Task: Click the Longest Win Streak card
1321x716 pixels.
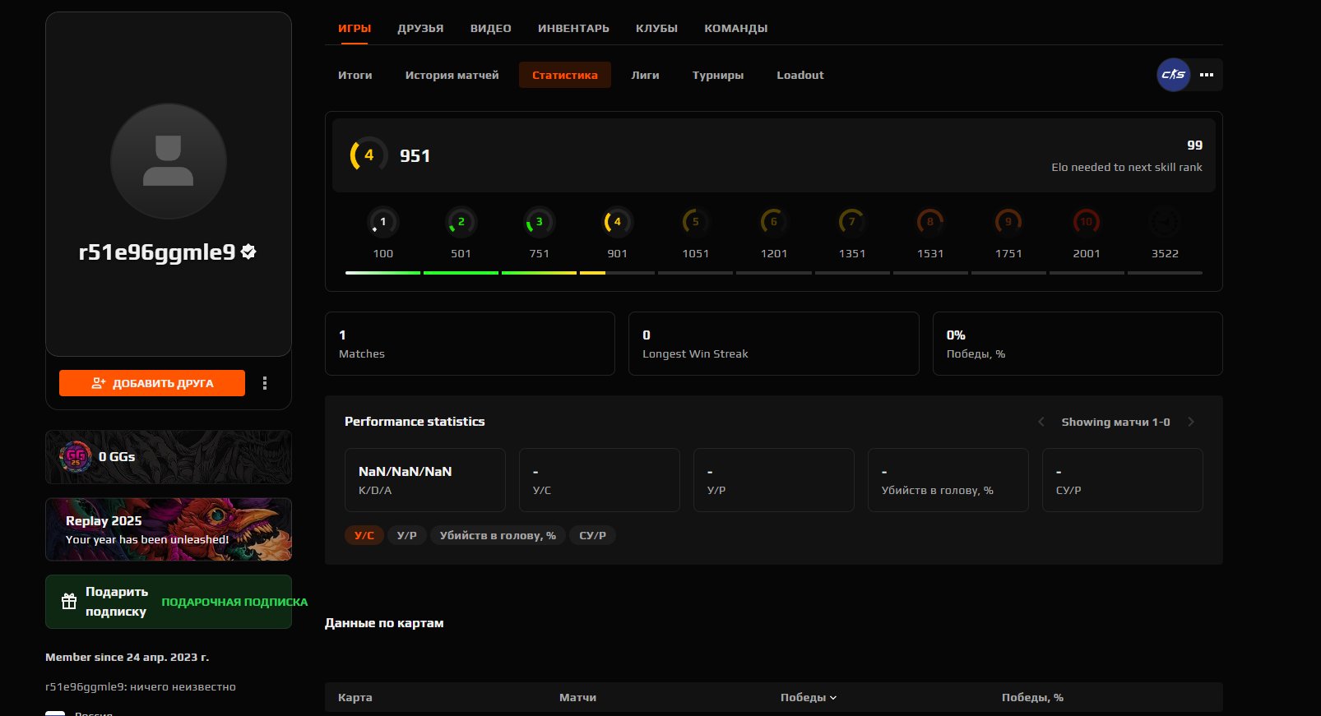Action: (774, 344)
